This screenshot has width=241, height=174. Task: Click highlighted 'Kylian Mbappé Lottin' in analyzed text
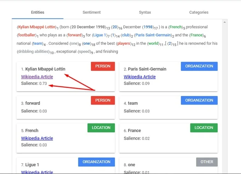pyautogui.click(x=37, y=27)
